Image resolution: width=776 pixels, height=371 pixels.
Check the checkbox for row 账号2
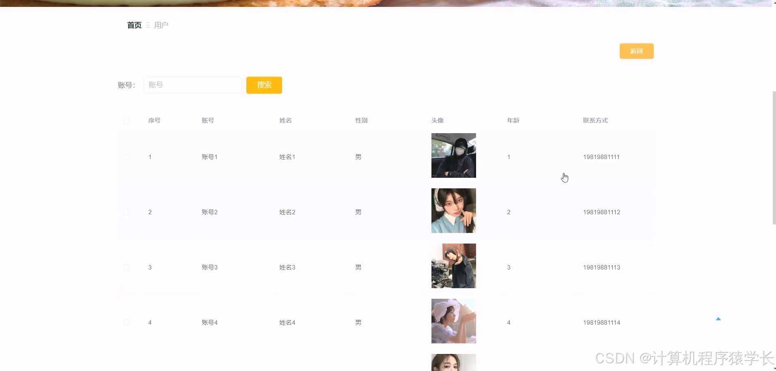pos(127,212)
